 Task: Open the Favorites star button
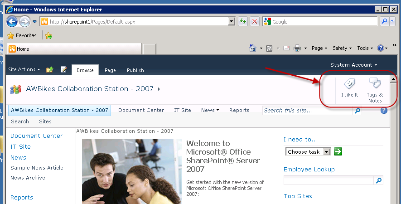pyautogui.click(x=22, y=35)
